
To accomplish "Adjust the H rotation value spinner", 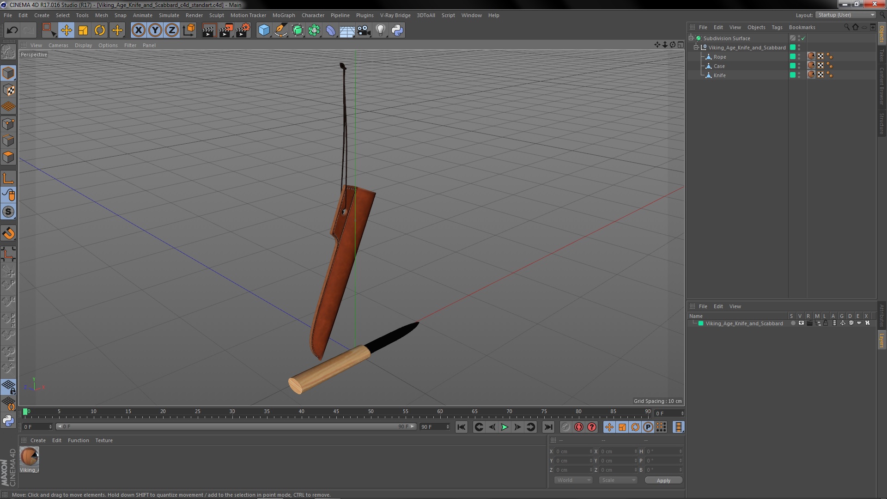I will (680, 451).
